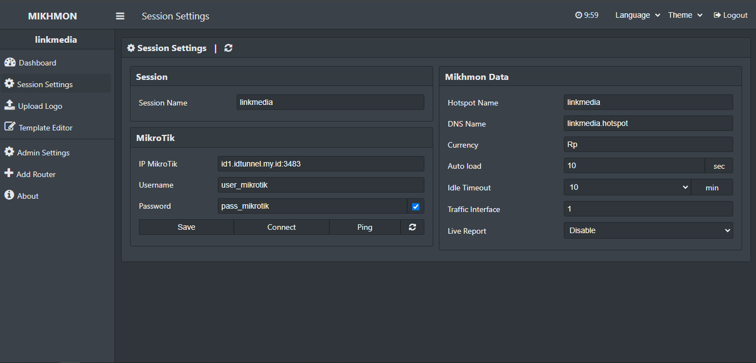
Task: Expand the Idle Timeout select box
Action: pyautogui.click(x=627, y=188)
